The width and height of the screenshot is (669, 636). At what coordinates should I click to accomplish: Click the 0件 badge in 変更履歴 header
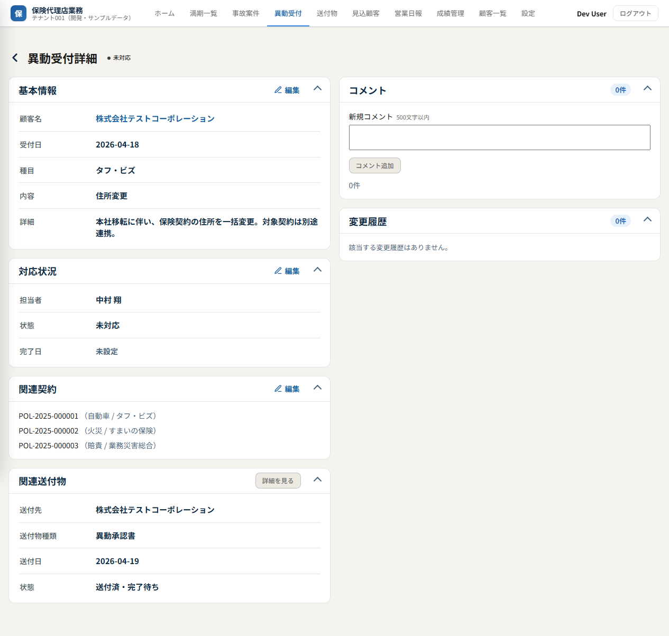pyautogui.click(x=620, y=221)
